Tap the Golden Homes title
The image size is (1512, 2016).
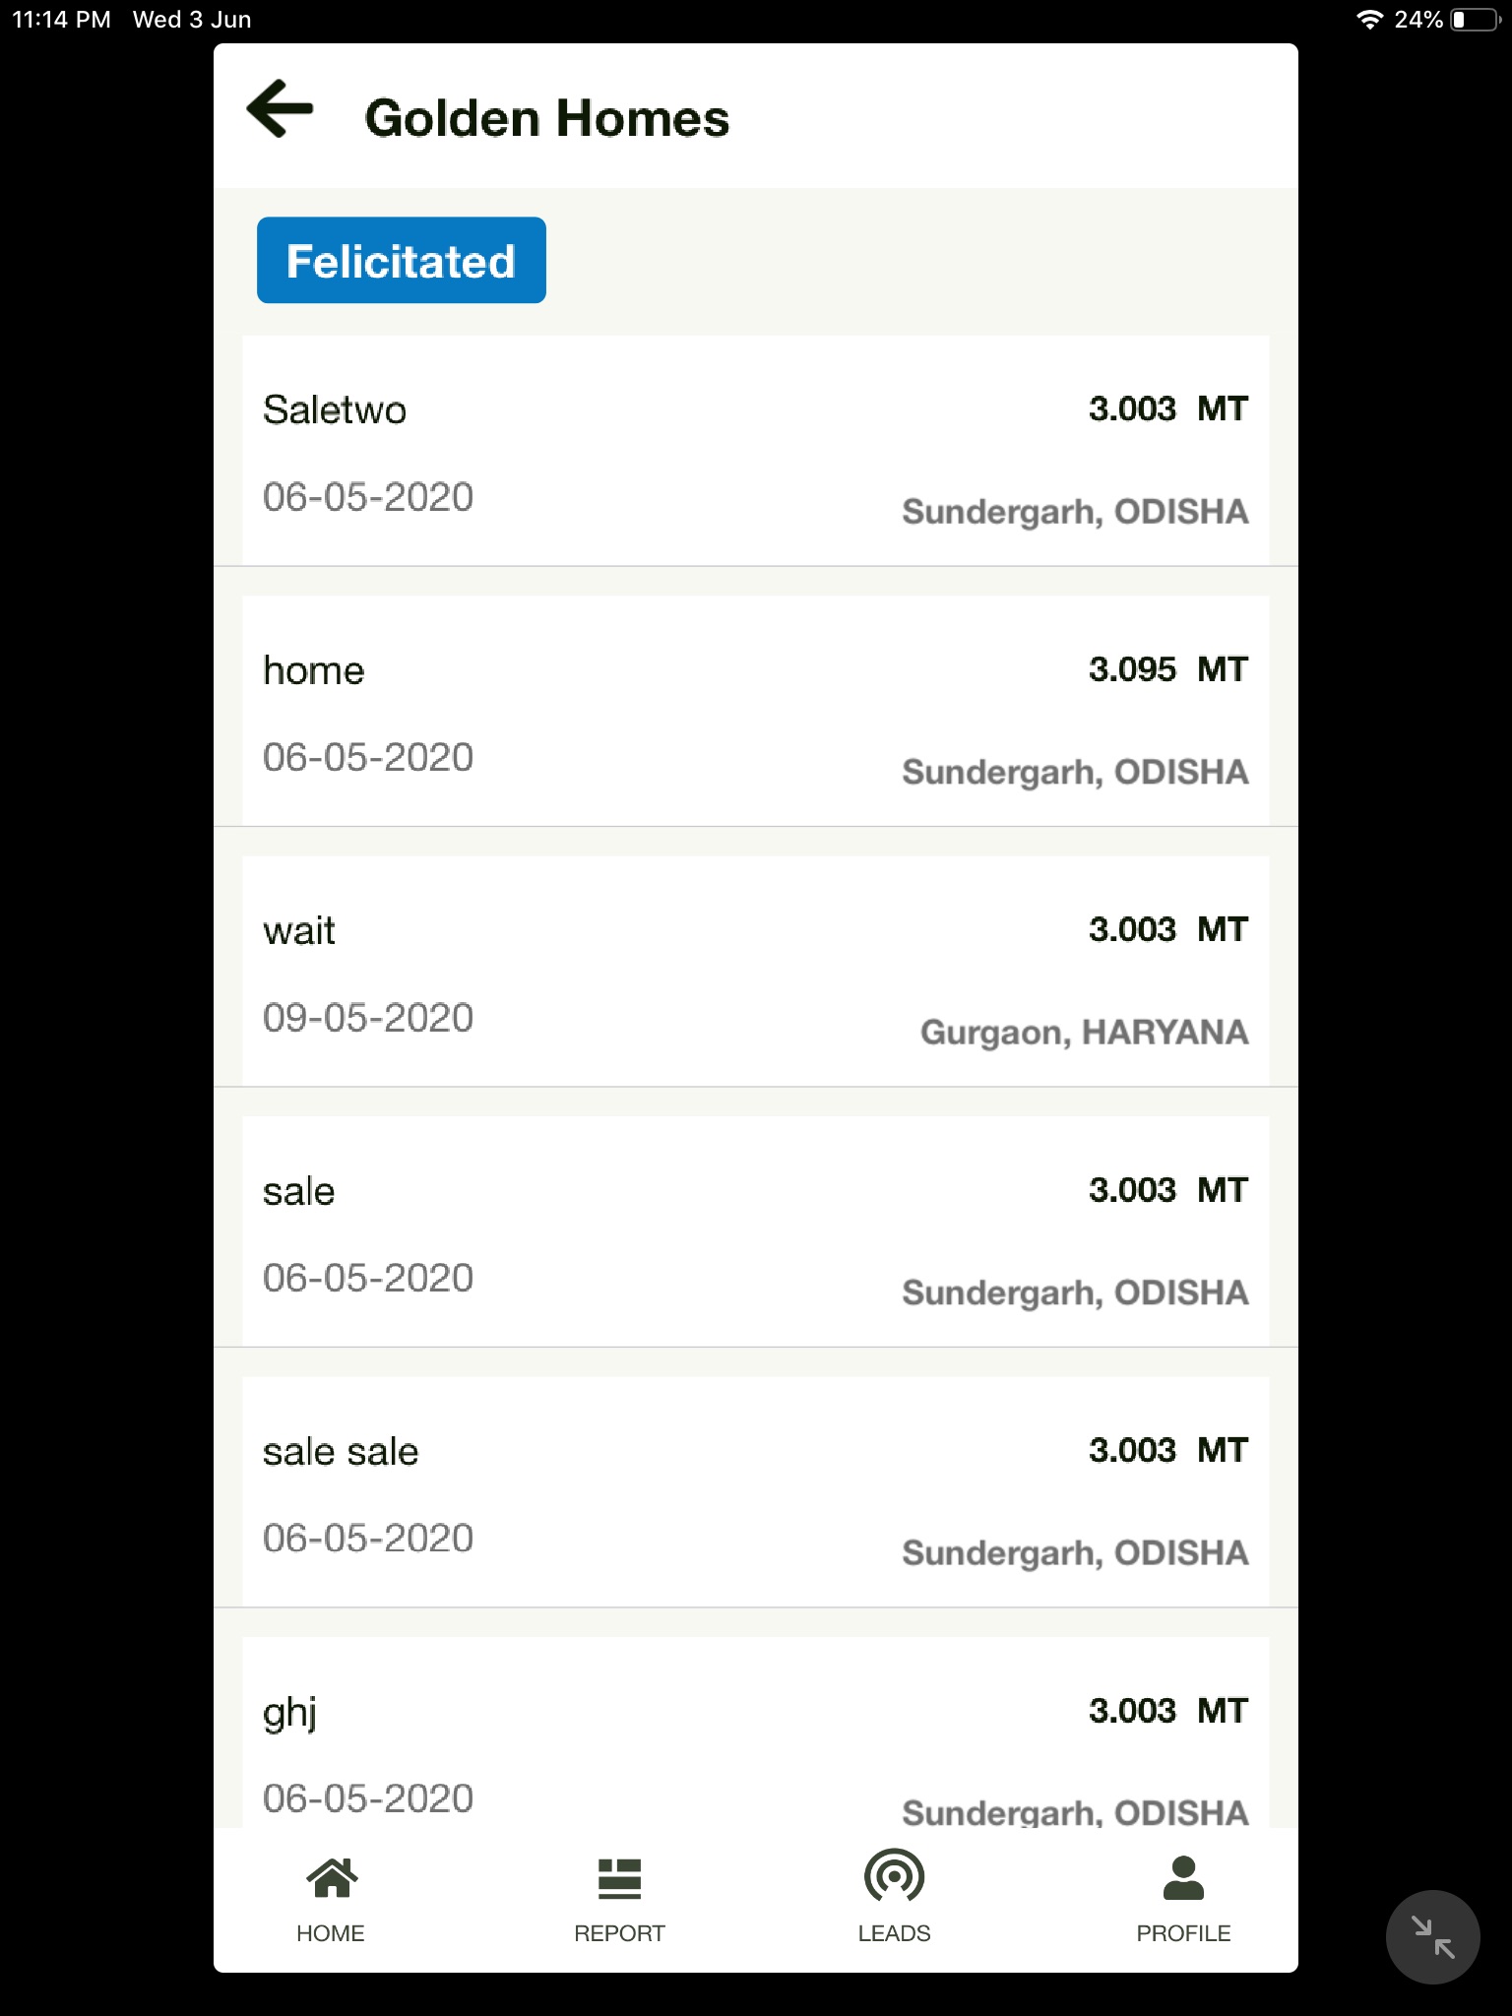[x=547, y=118]
